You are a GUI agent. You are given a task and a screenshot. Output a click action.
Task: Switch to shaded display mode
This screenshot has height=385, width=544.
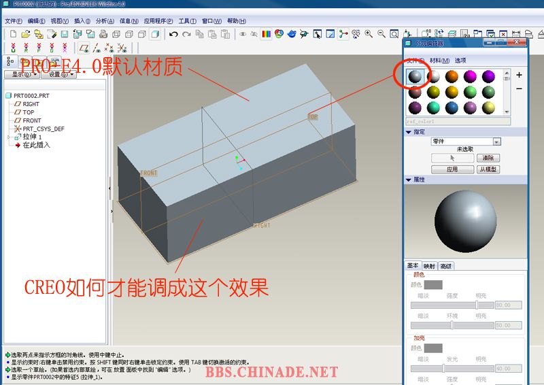155,34
